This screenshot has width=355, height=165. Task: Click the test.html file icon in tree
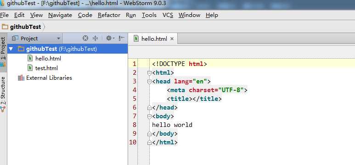click(30, 68)
